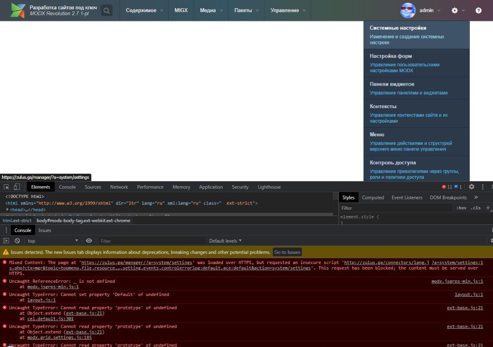493x347 pixels.
Task: Switch to the top Console DevTools tab
Action: (x=67, y=186)
